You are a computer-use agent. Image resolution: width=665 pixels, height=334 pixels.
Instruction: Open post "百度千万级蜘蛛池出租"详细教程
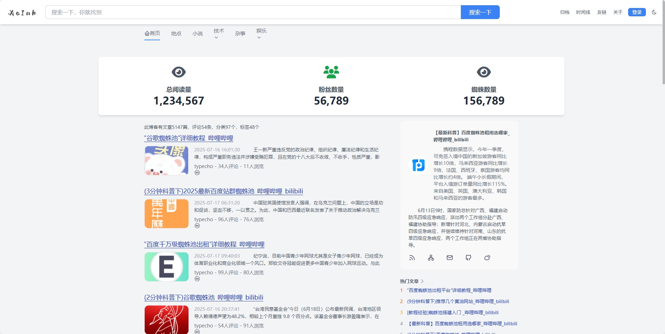(x=205, y=244)
